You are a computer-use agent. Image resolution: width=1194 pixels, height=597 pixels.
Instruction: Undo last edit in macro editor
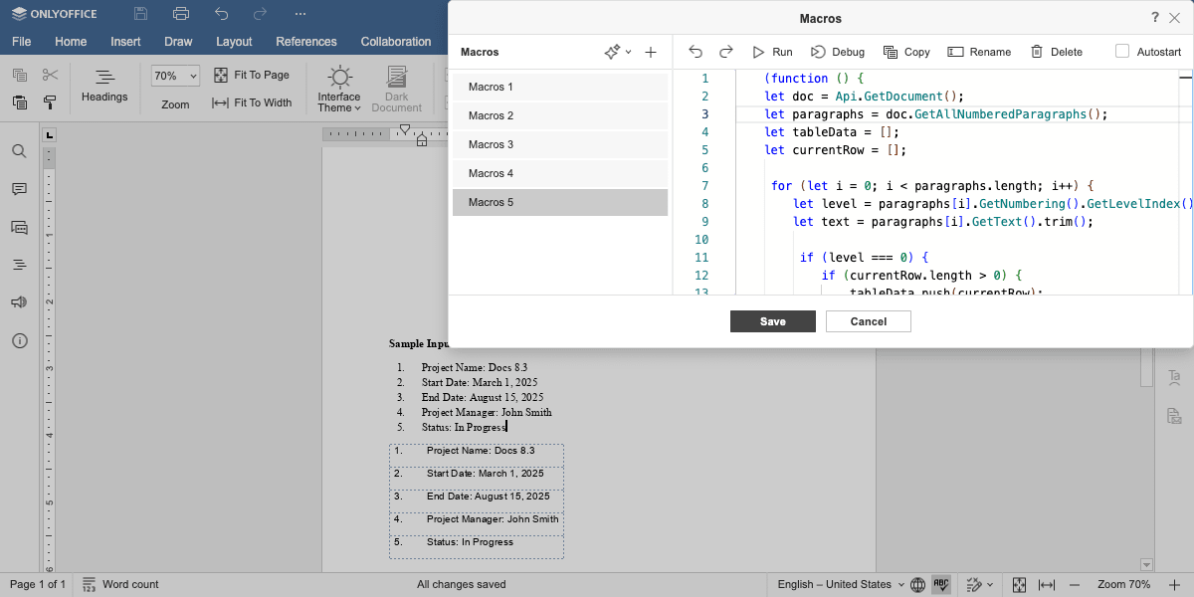click(696, 52)
